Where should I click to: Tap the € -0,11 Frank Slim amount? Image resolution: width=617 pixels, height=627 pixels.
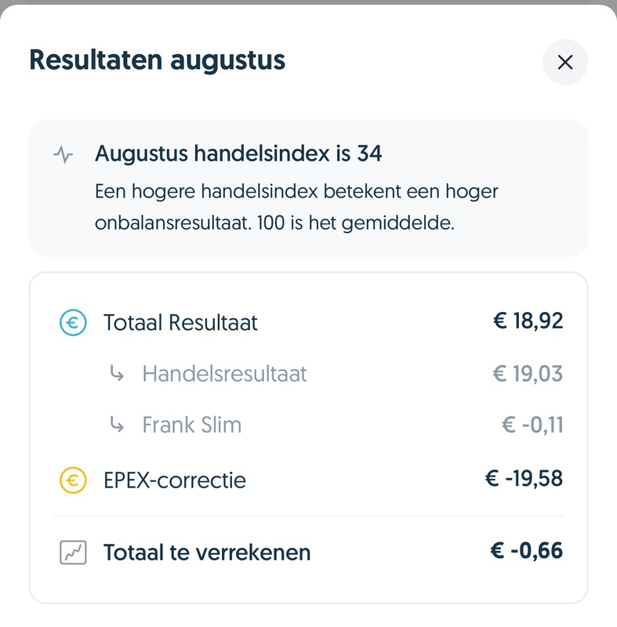532,425
